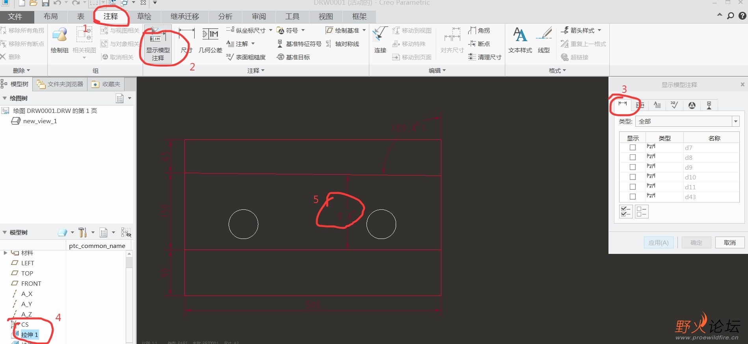Screen dimensions: 748x344
Task: Click the search magnifier icon at top right
Action: [x=730, y=16]
